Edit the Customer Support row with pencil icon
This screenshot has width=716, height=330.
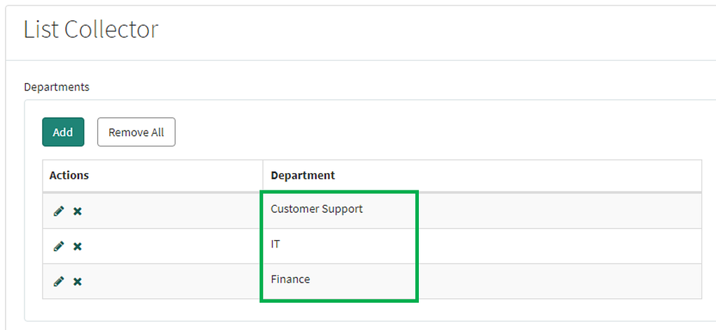coord(59,211)
